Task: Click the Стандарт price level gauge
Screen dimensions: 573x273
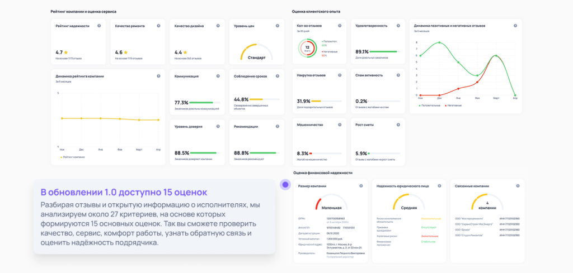Action: pos(256,52)
